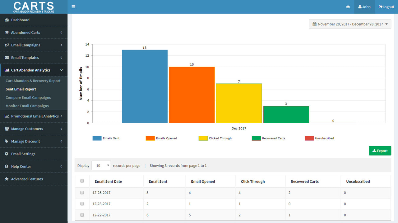Screen dimensions: 398x223
Task: Select the Manage Customers users icon
Action: 7,129
